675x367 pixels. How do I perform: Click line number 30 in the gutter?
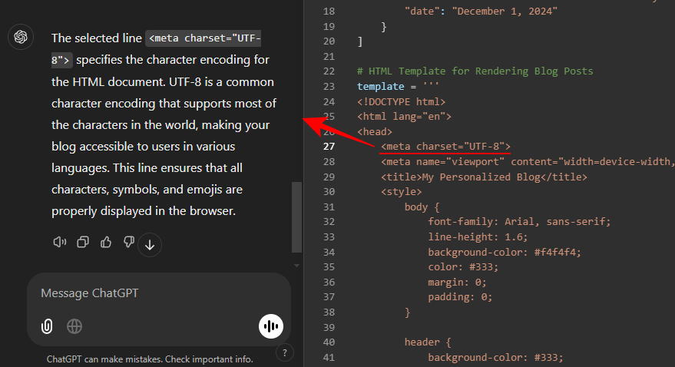pyautogui.click(x=329, y=191)
